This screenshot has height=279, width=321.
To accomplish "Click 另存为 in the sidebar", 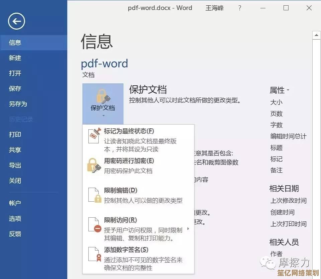I will tap(33, 104).
